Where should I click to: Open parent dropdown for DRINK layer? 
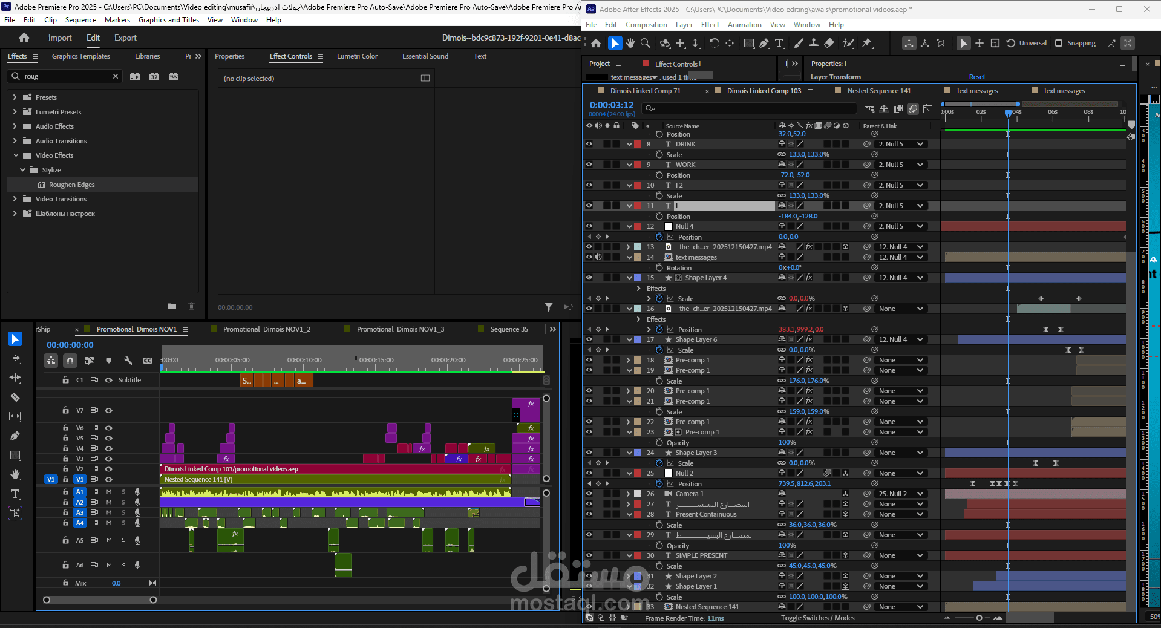point(901,144)
